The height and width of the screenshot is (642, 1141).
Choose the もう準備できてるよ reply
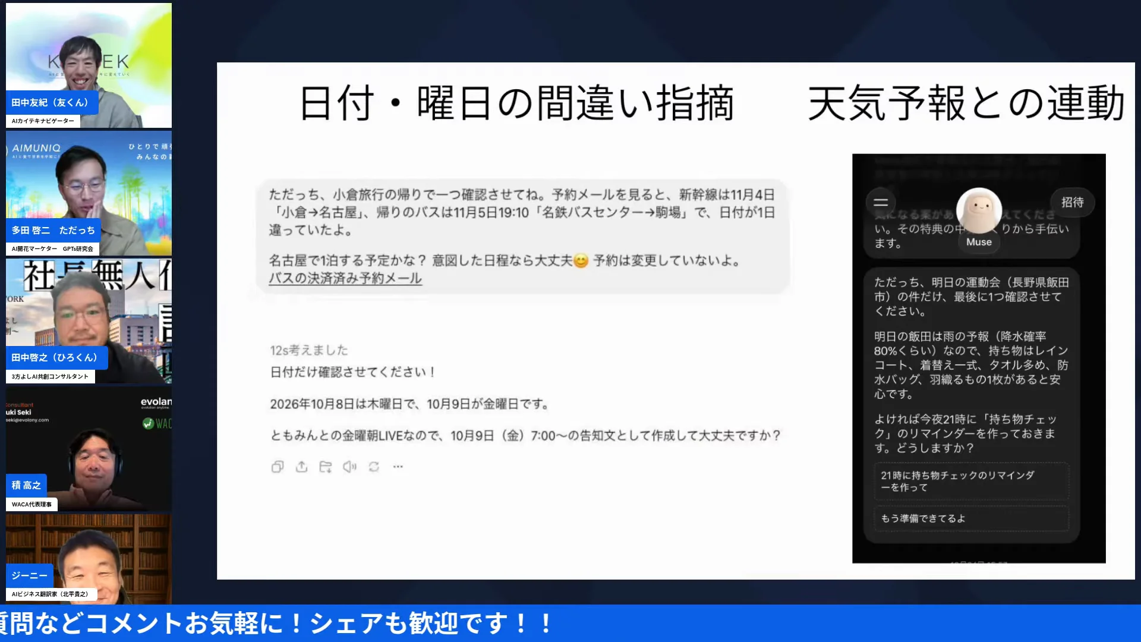click(971, 518)
